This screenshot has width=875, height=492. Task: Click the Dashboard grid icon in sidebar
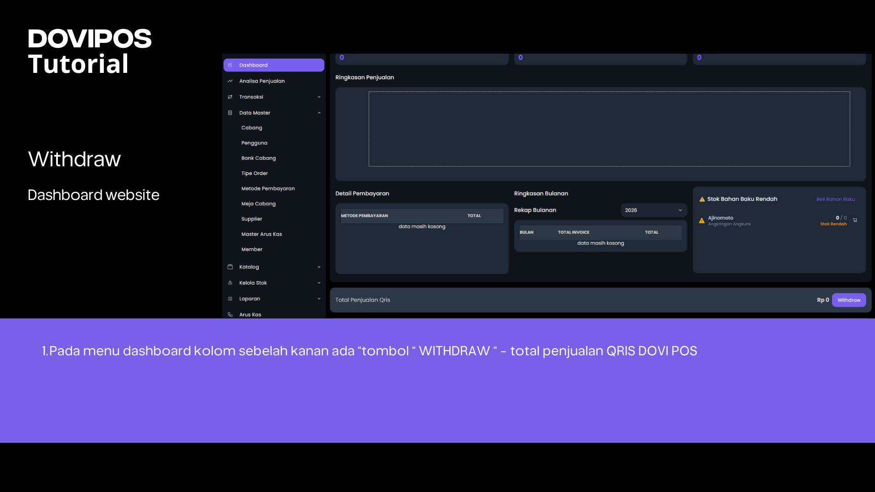point(230,65)
